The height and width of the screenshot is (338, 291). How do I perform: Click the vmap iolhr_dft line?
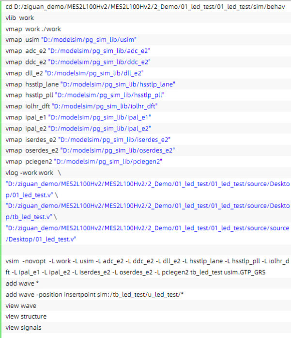coord(81,106)
